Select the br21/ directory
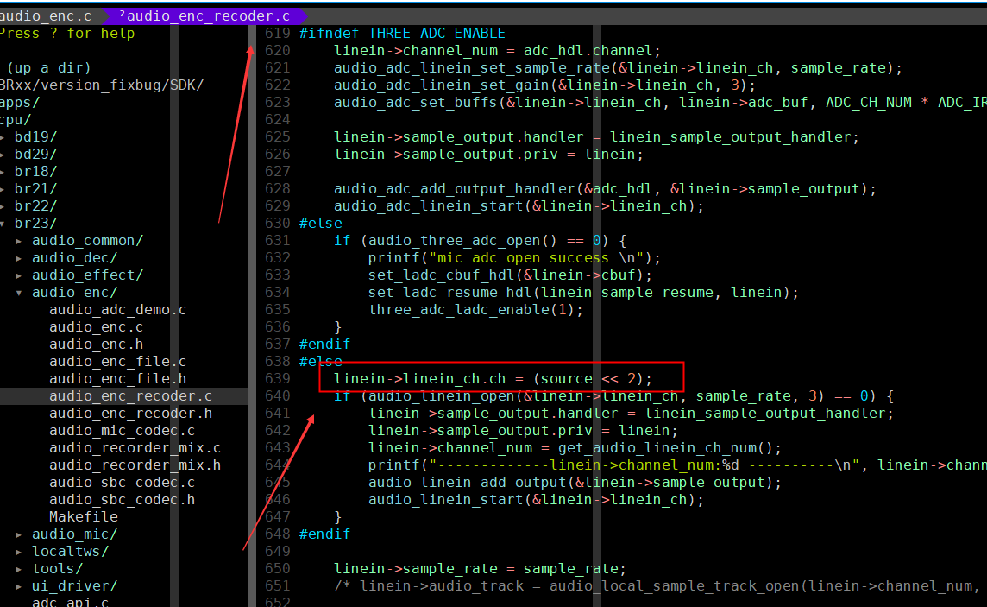Screen dimensions: 987x607 (x=36, y=189)
